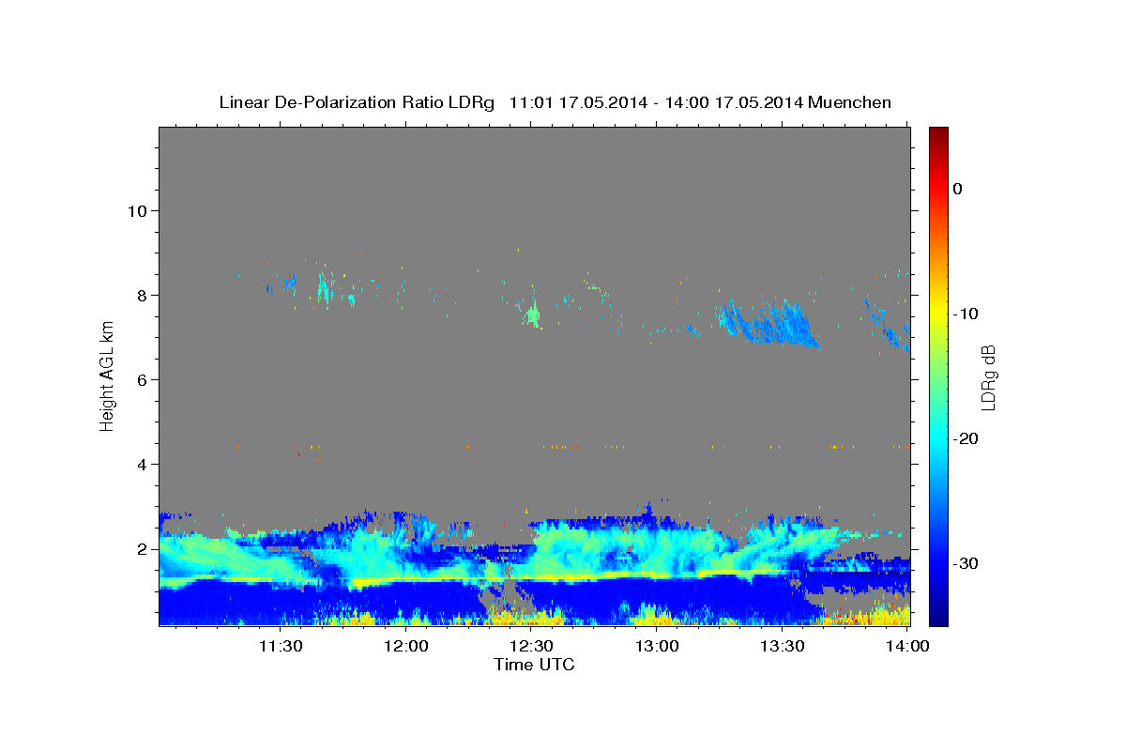1126x751 pixels.
Task: Click the colorbar value -10 label
Action: tap(966, 314)
